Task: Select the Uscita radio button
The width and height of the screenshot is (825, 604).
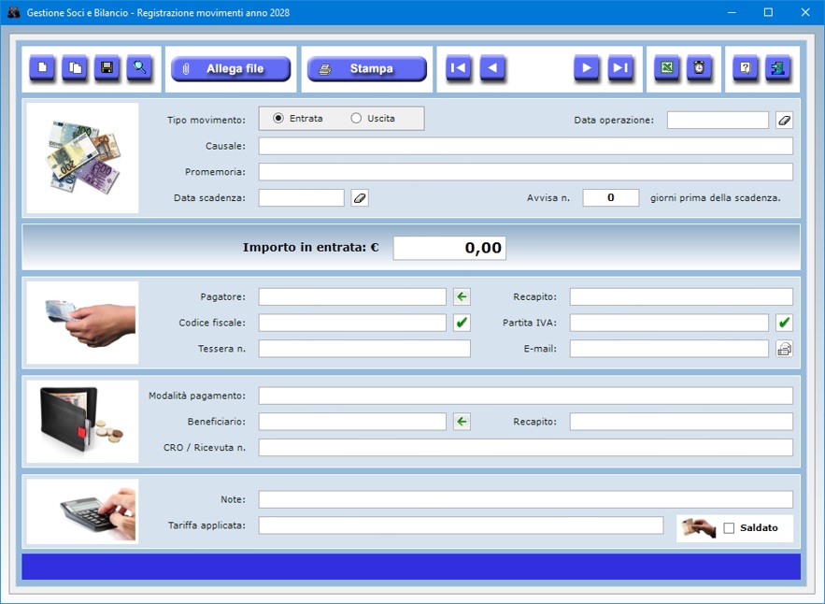Action: click(356, 119)
